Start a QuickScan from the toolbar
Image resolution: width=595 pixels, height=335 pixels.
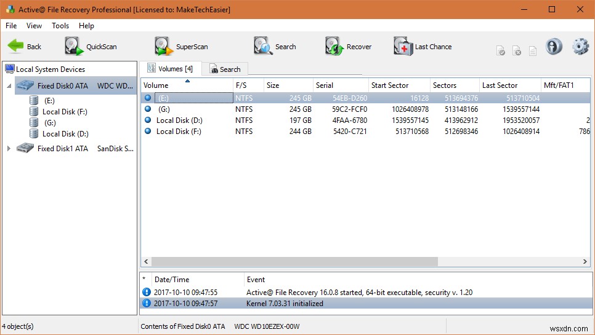(x=91, y=46)
